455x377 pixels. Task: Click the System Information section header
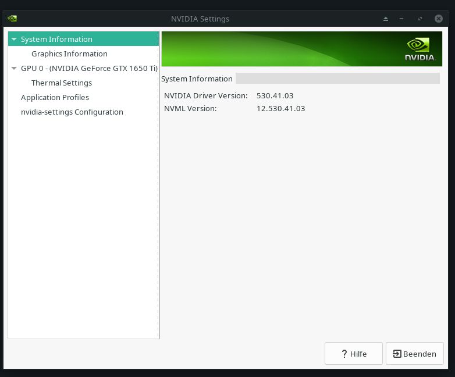[197, 79]
